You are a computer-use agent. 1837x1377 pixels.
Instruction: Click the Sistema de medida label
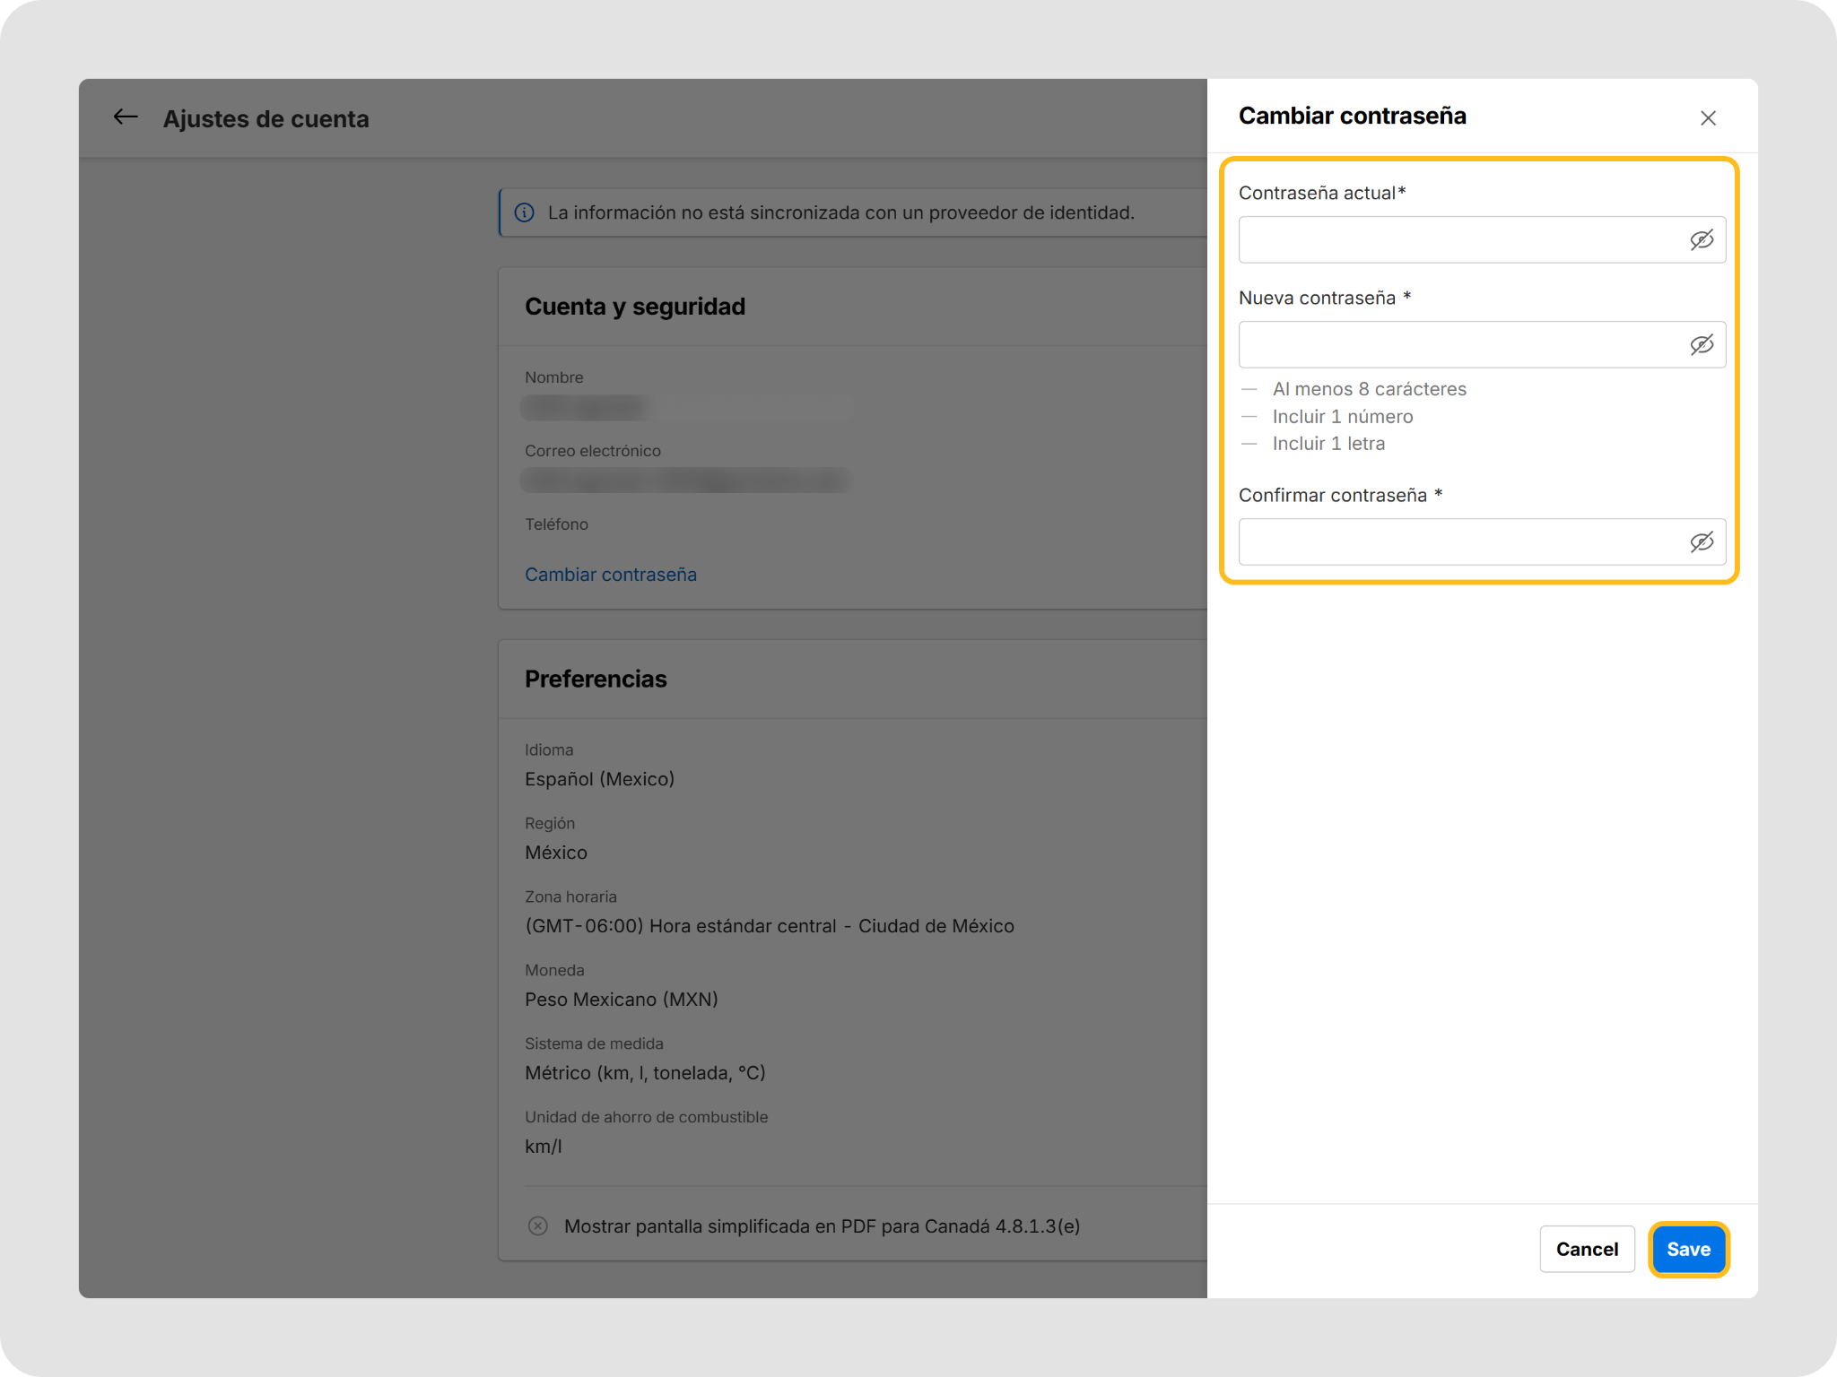pyautogui.click(x=594, y=1044)
